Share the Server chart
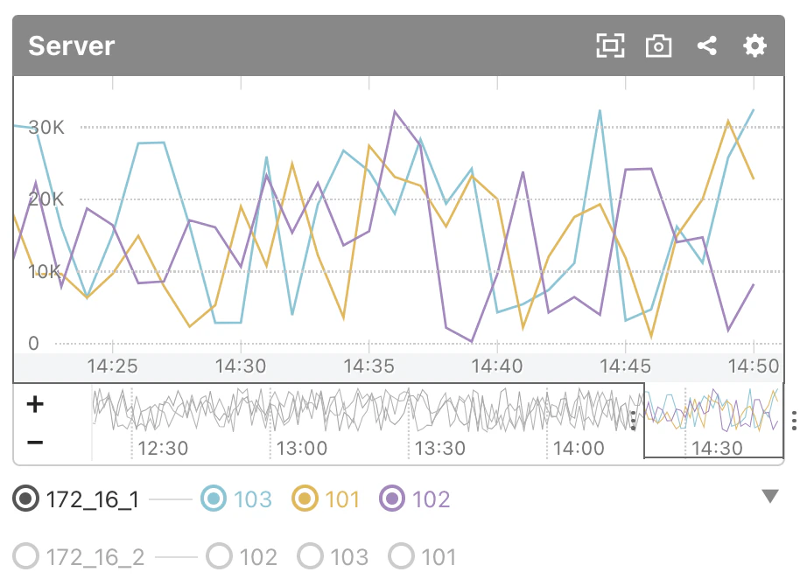807x586 pixels. click(706, 45)
